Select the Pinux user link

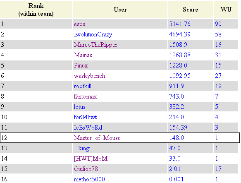[x=81, y=65]
